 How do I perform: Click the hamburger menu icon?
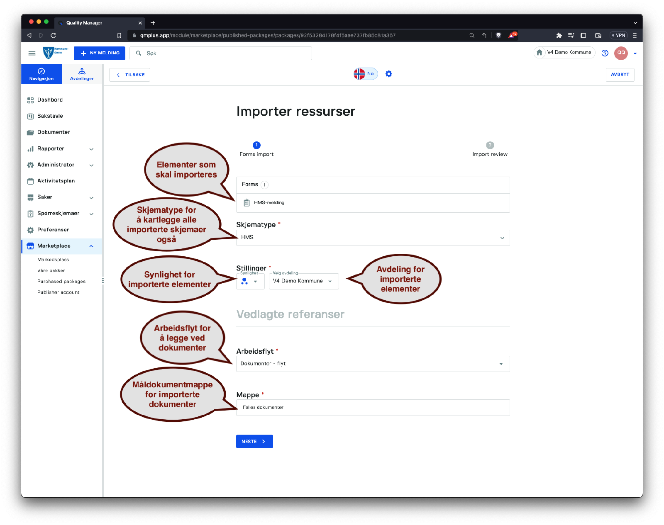point(32,53)
